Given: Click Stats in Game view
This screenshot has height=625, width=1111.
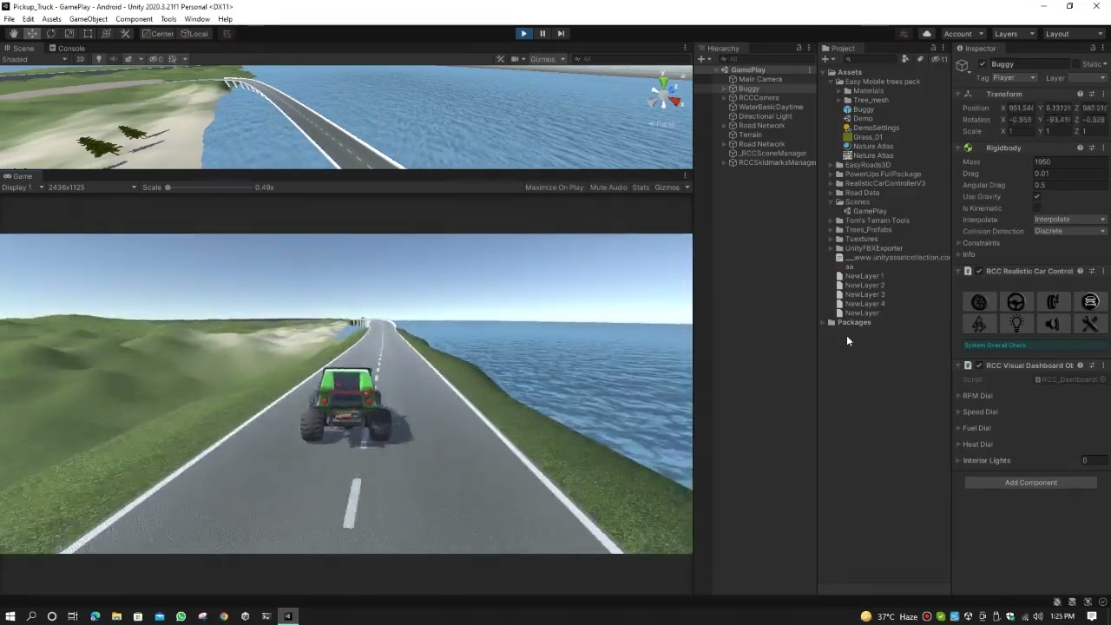Looking at the screenshot, I should (x=641, y=187).
